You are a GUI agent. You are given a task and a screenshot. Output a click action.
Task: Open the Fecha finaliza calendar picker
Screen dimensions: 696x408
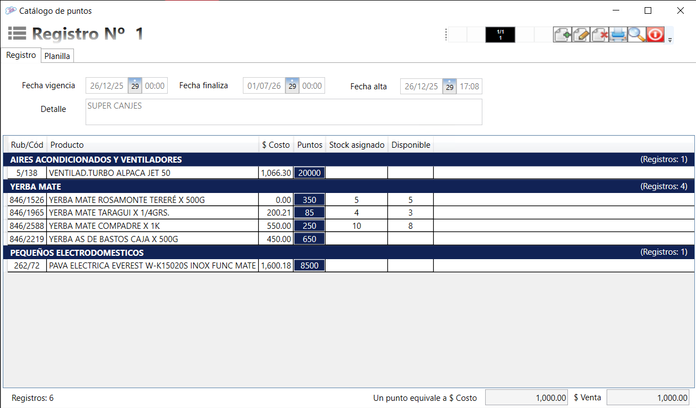tap(293, 86)
